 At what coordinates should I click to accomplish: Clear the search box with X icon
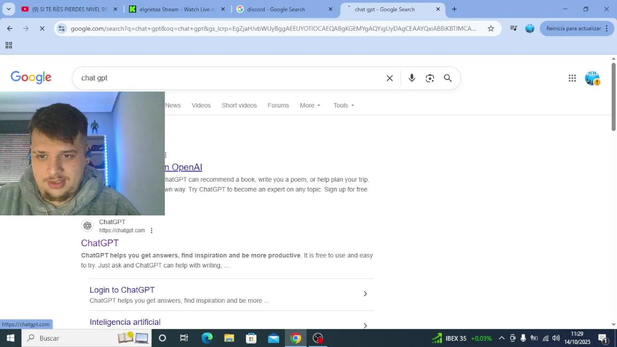(x=389, y=78)
